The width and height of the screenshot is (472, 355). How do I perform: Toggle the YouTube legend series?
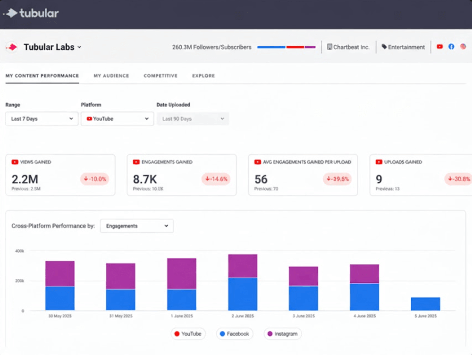tap(188, 334)
